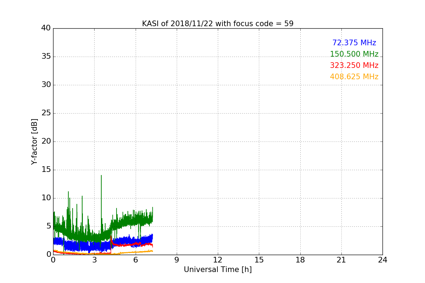Image resolution: width=425 pixels, height=283 pixels.
Task: Select the blue '72.375 MHz' legend label
Action: 354,43
